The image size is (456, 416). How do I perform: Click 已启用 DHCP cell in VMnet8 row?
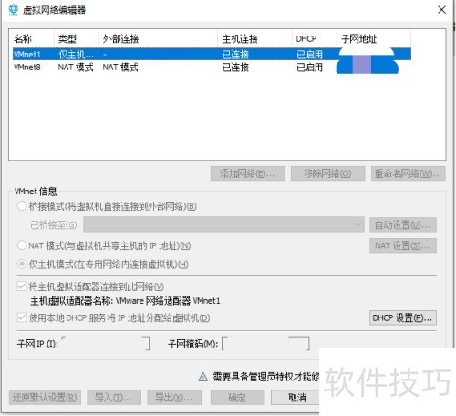[x=309, y=67]
